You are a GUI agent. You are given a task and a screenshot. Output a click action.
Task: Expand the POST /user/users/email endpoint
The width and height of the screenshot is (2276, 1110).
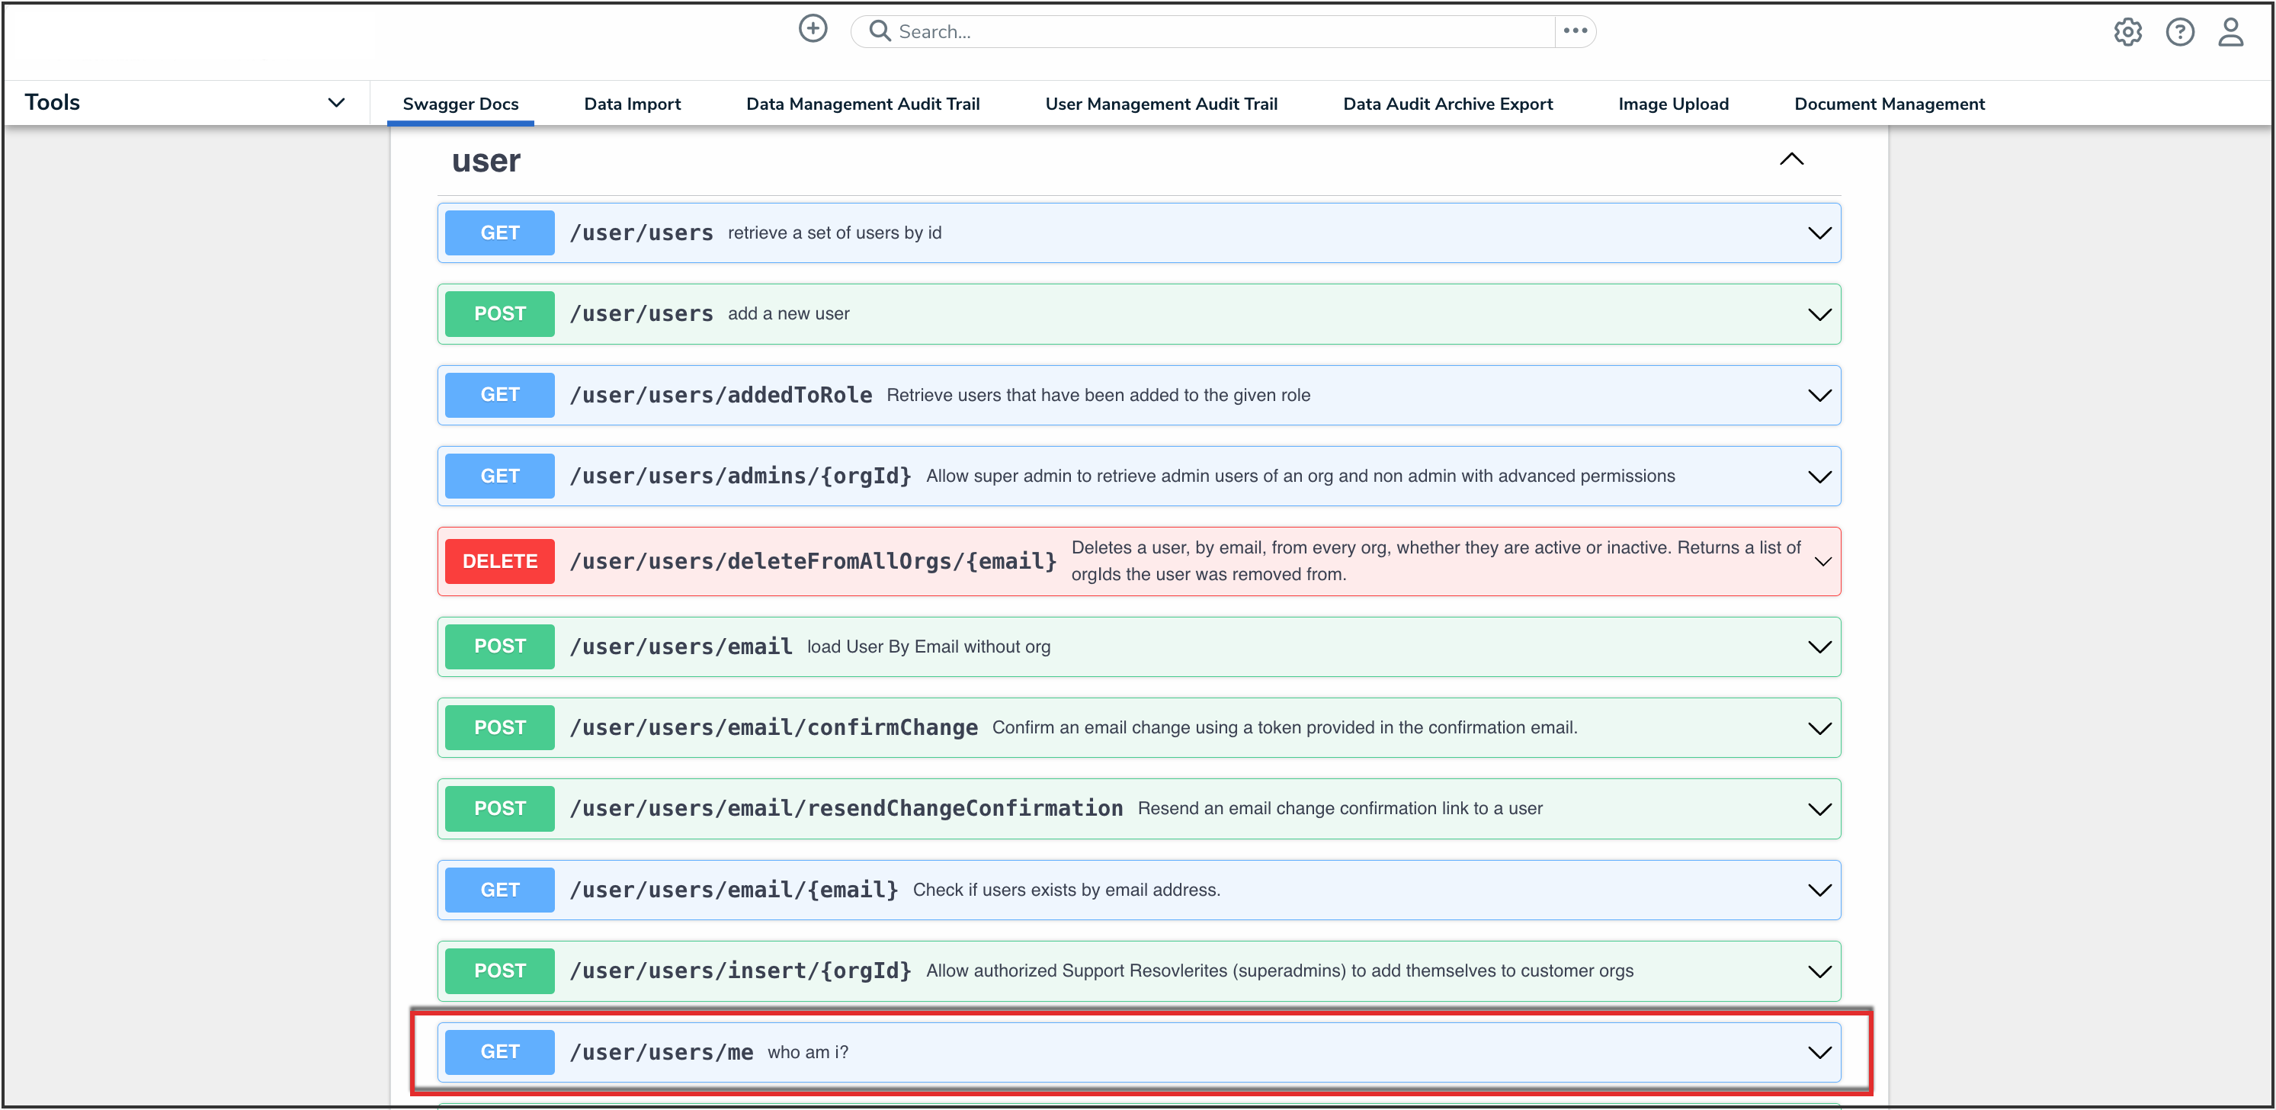click(1819, 646)
